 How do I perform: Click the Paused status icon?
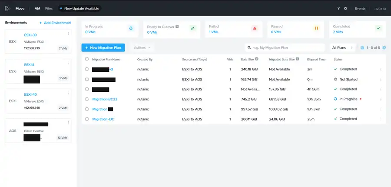point(316,28)
